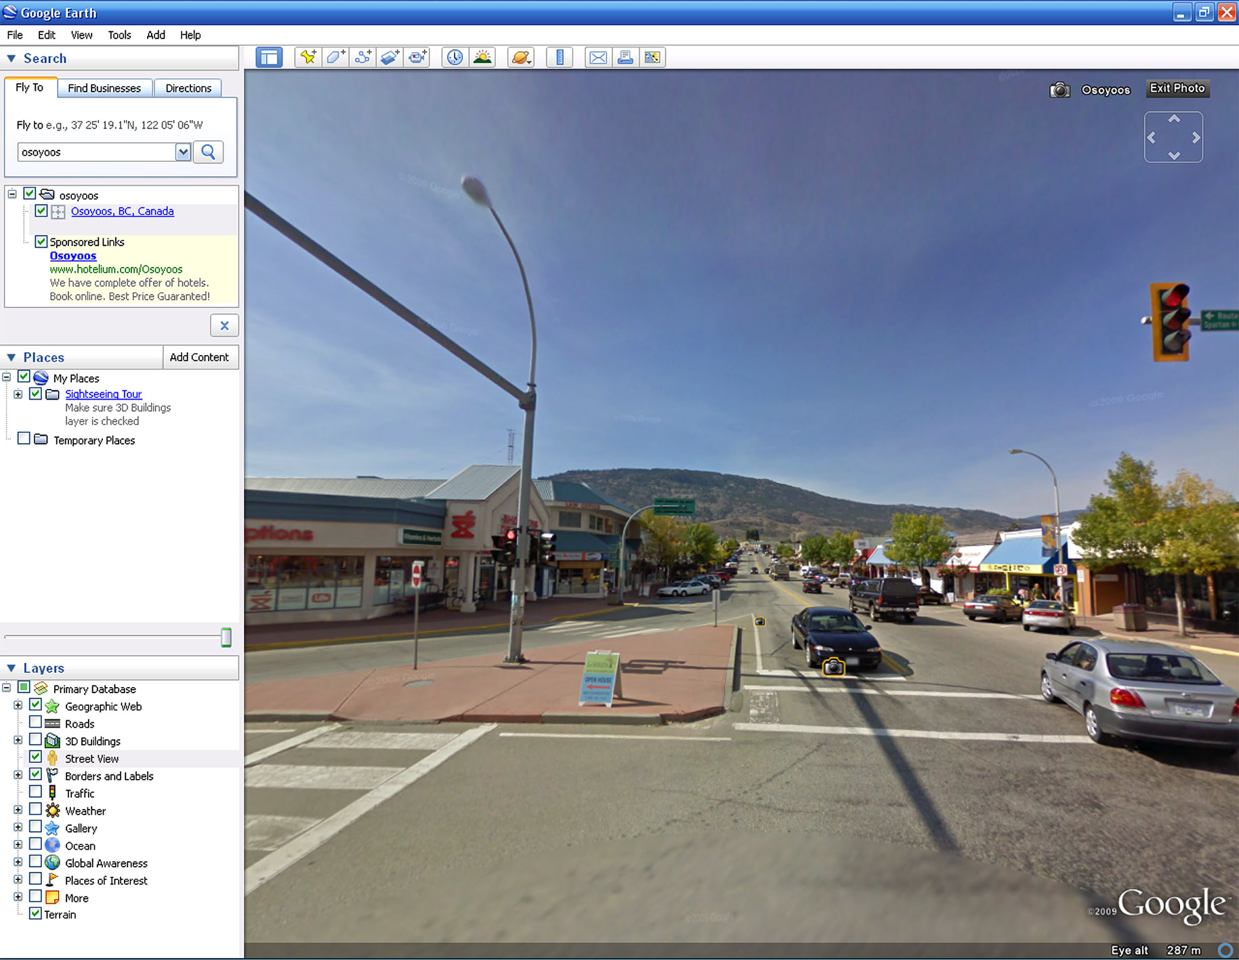Select the polygon drawing tool
This screenshot has width=1239, height=960.
335,57
